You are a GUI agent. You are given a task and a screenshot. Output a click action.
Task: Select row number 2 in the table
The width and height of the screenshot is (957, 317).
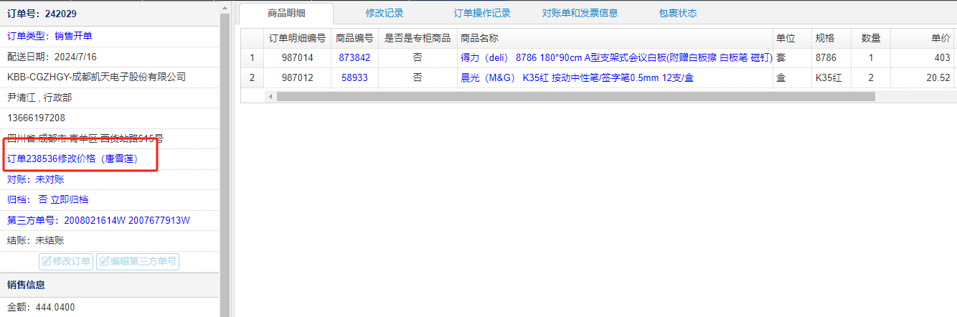252,77
